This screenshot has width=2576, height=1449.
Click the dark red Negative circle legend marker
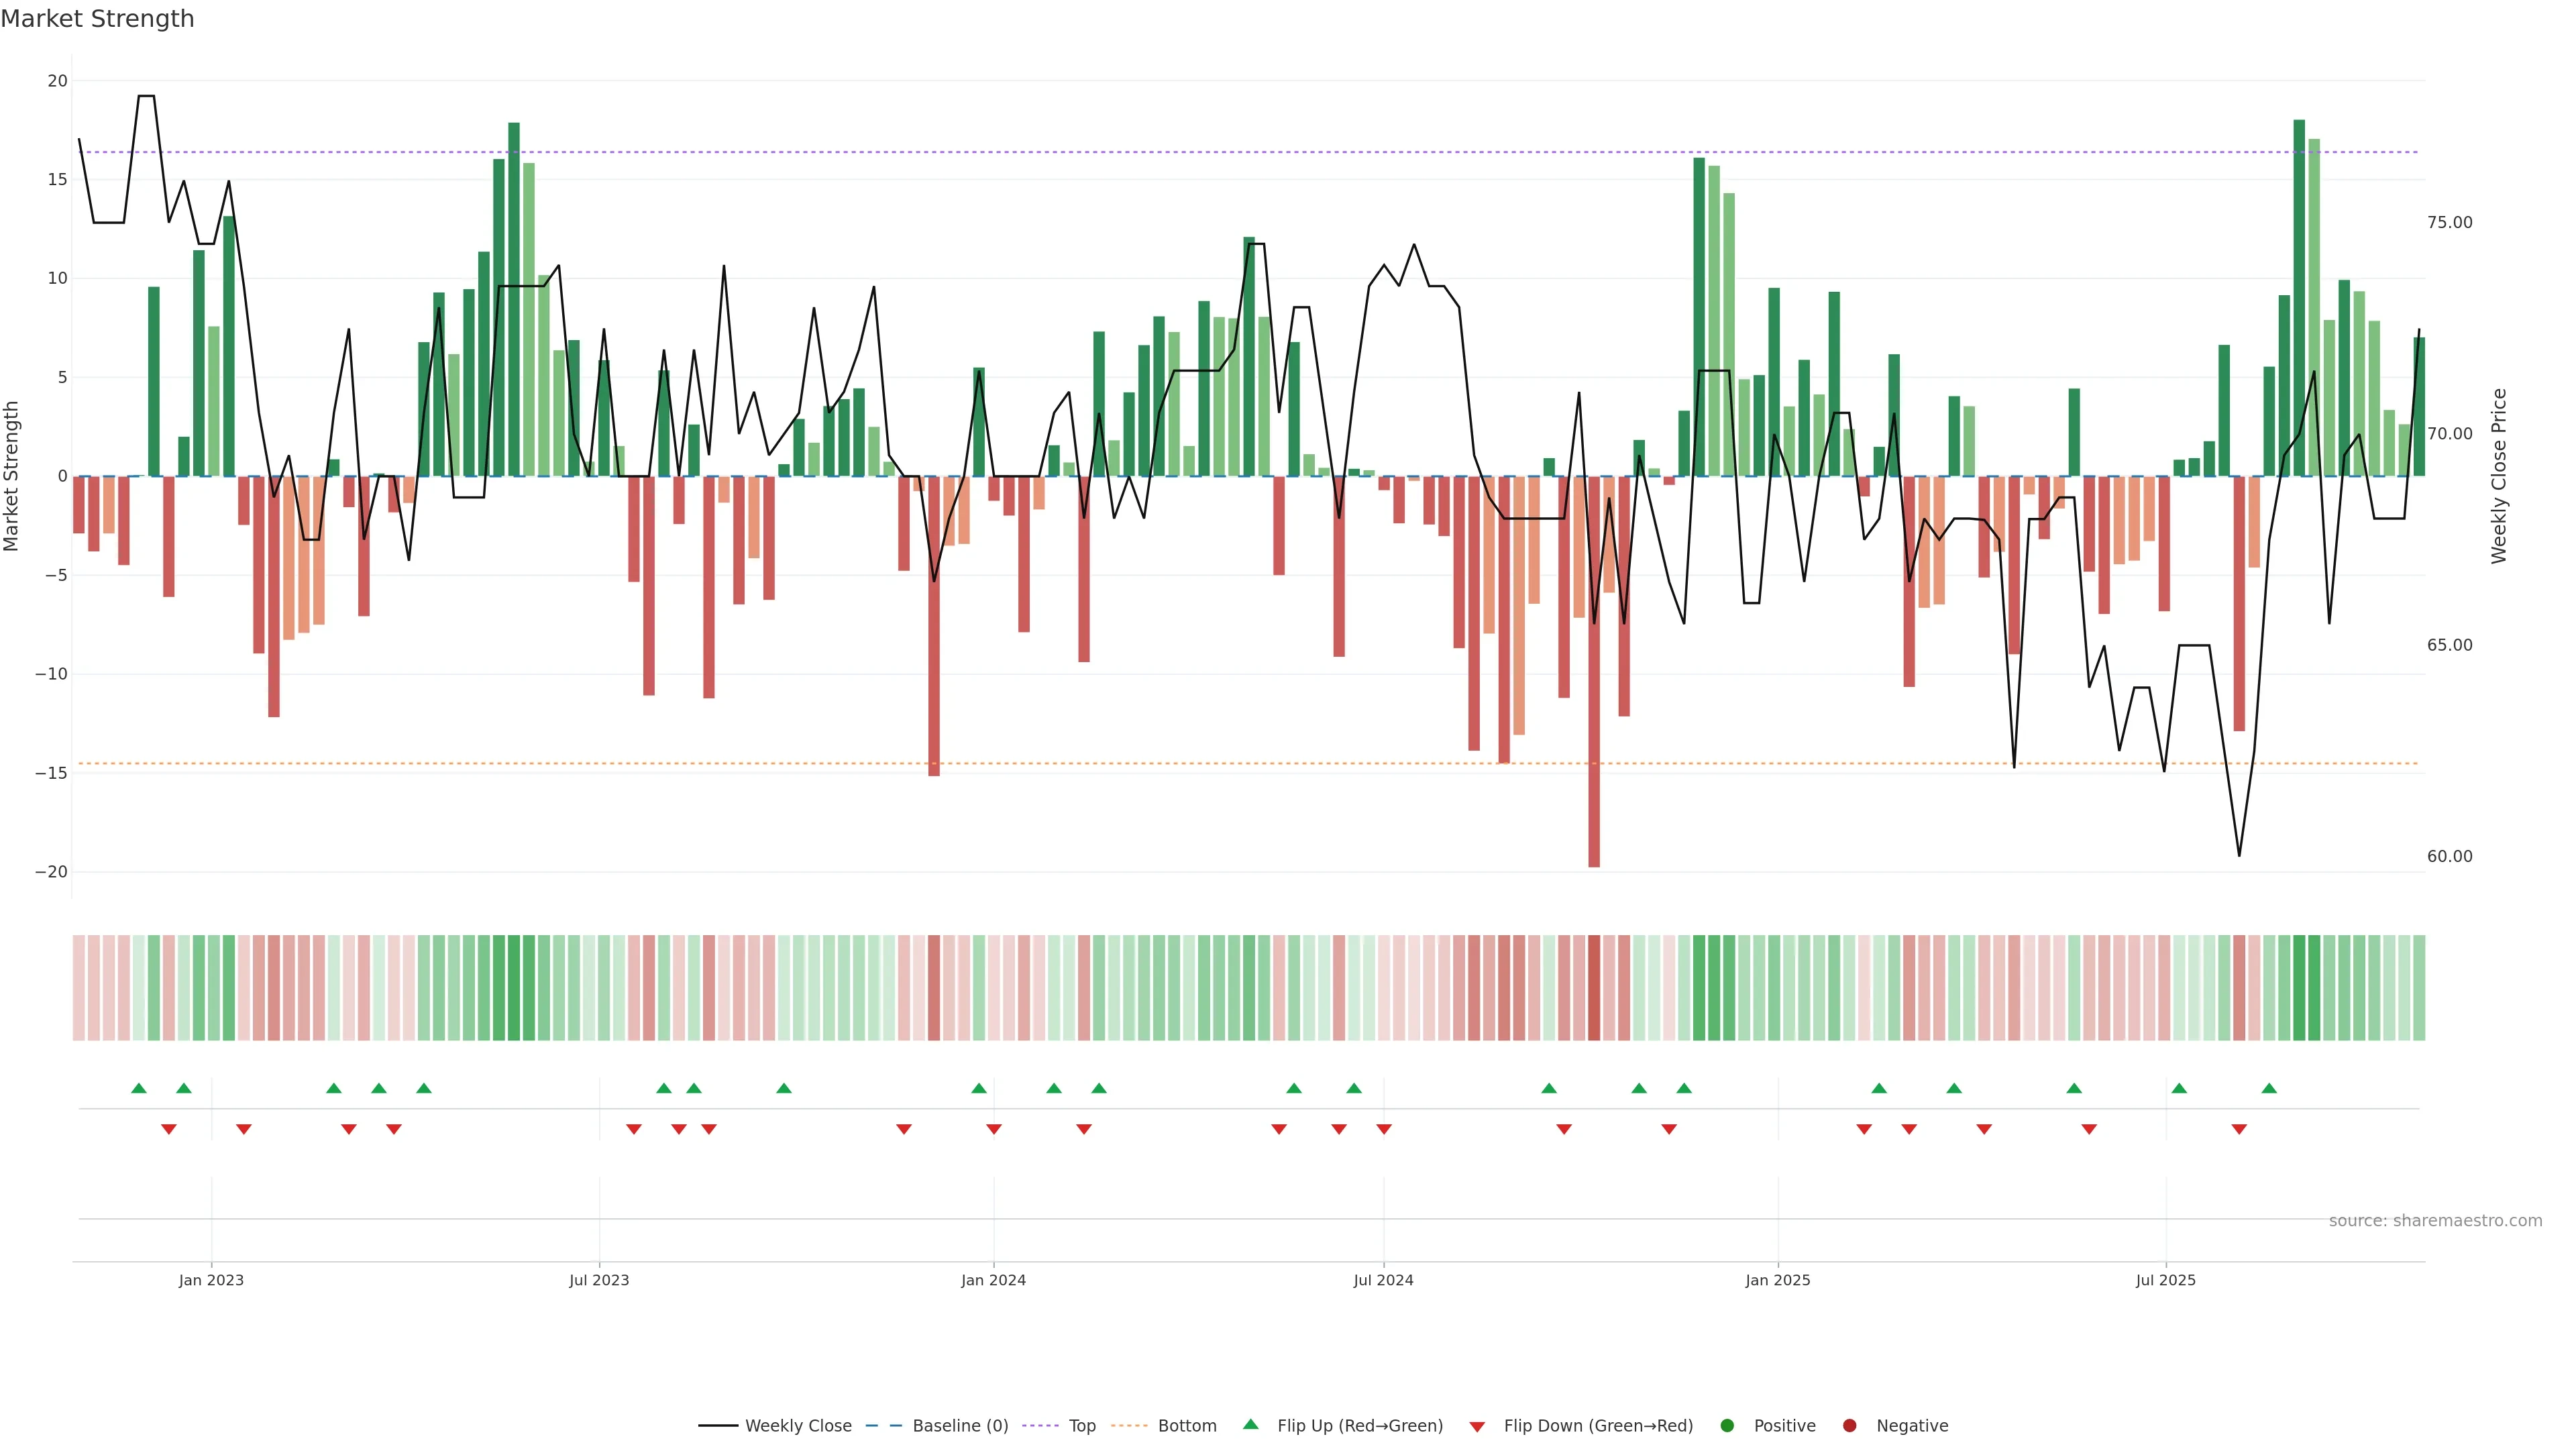click(1849, 1426)
